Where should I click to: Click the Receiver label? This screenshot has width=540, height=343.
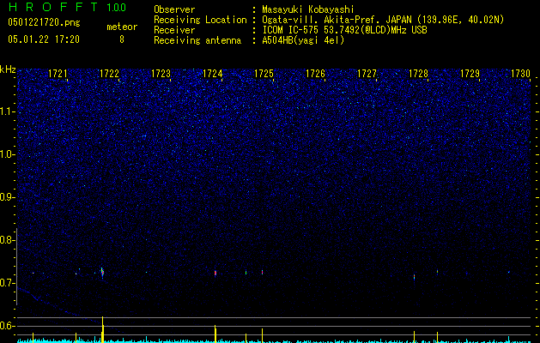pyautogui.click(x=174, y=30)
